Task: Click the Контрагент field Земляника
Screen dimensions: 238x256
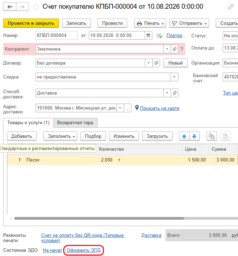Action: click(x=100, y=49)
